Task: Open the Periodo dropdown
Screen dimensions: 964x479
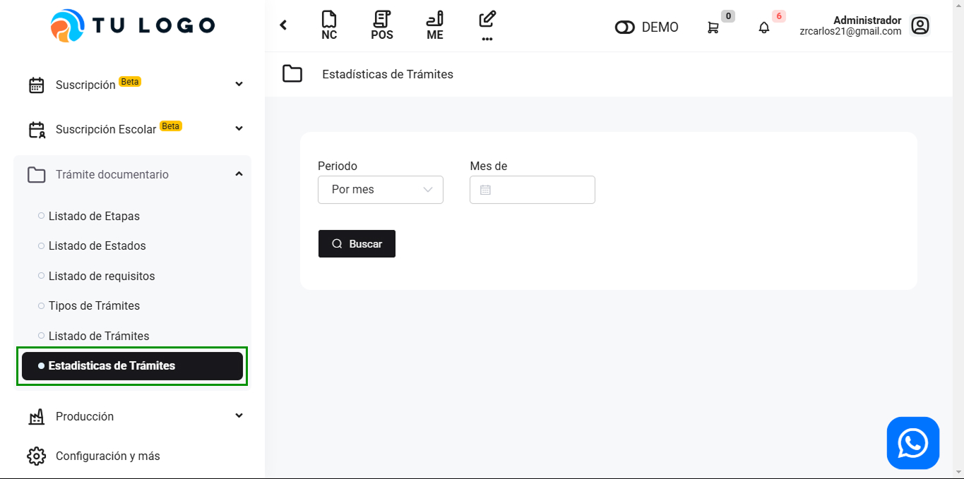Action: pyautogui.click(x=380, y=190)
